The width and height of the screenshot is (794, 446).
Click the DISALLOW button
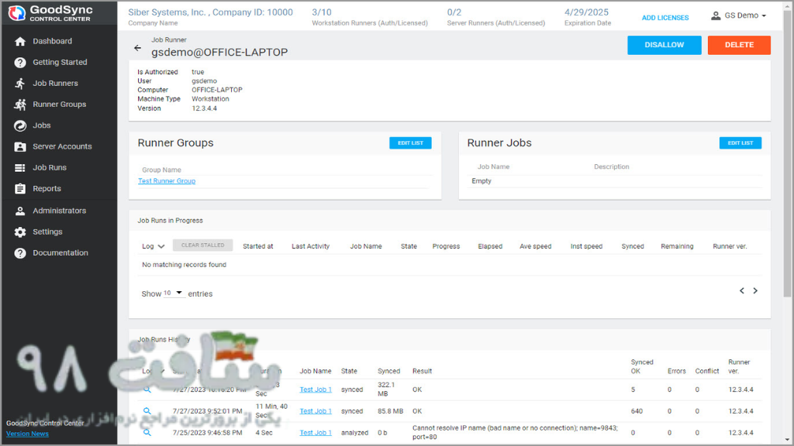(665, 45)
